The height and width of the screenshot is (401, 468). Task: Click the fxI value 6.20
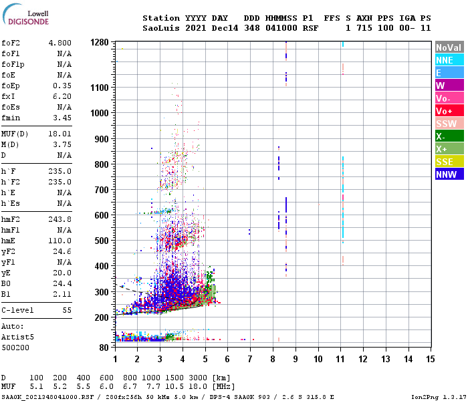pos(62,97)
